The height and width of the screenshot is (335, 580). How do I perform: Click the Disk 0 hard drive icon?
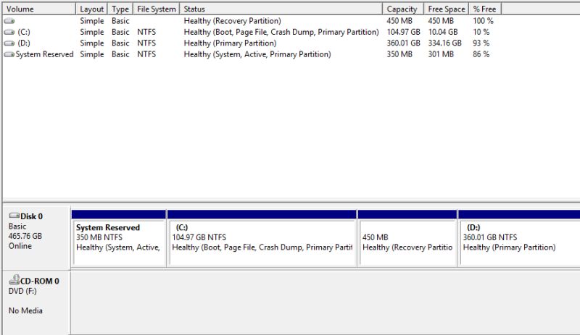[14, 216]
